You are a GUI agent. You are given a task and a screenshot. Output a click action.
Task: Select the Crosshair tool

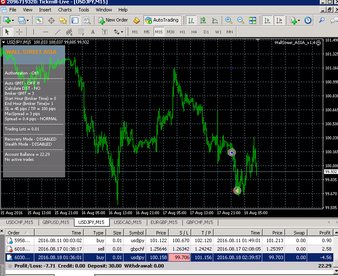coord(19,32)
